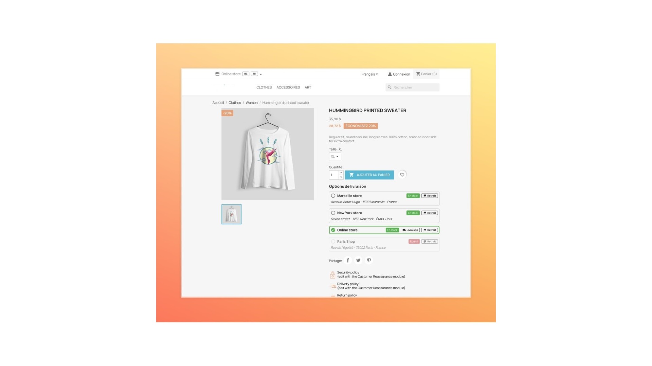The height and width of the screenshot is (366, 652).
Task: Click the search magnifier icon
Action: coord(390,87)
